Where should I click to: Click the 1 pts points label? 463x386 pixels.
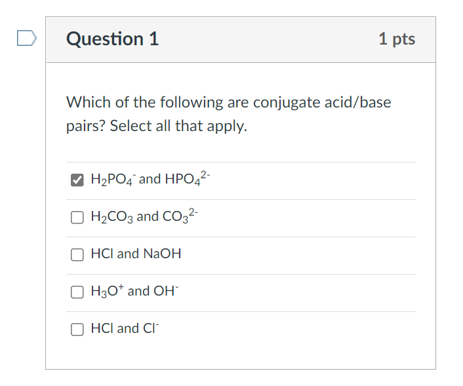click(x=396, y=39)
